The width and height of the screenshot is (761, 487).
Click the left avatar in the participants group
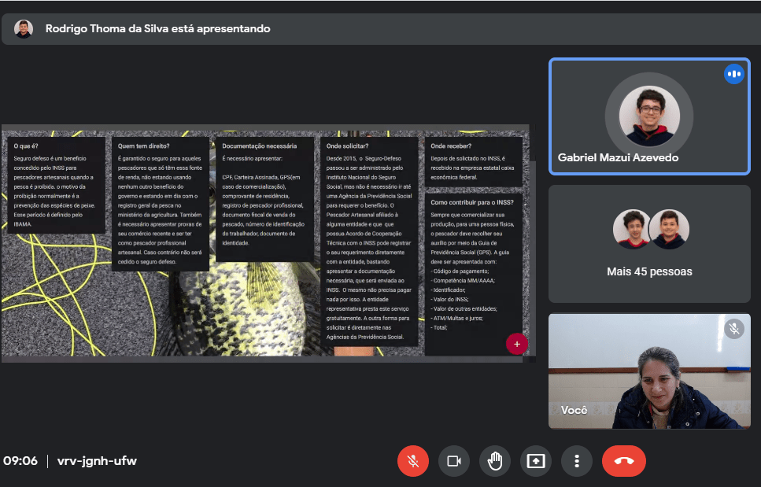click(632, 229)
